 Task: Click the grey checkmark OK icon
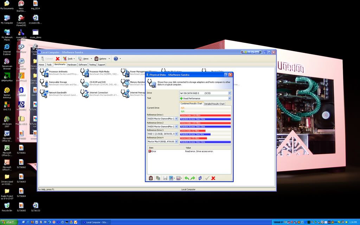click(x=207, y=178)
